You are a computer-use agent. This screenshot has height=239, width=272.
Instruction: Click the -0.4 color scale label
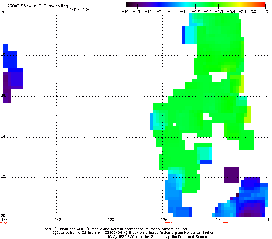[x=231, y=12]
